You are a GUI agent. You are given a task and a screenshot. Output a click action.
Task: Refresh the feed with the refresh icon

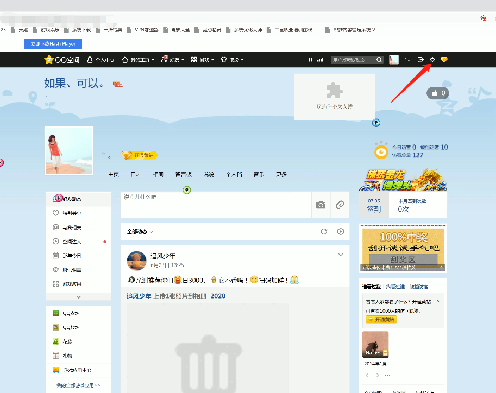point(324,231)
